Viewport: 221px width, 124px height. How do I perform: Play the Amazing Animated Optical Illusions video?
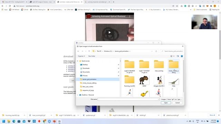tap(109, 32)
